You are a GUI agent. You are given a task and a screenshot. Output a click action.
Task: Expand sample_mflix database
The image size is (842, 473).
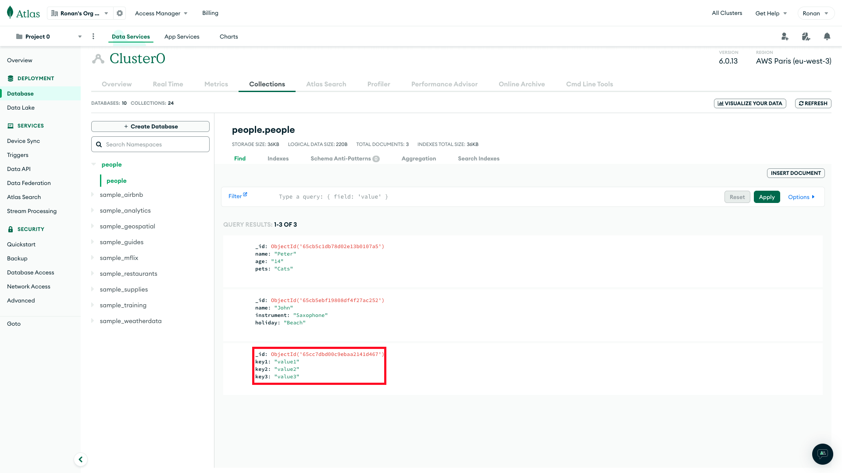point(93,257)
